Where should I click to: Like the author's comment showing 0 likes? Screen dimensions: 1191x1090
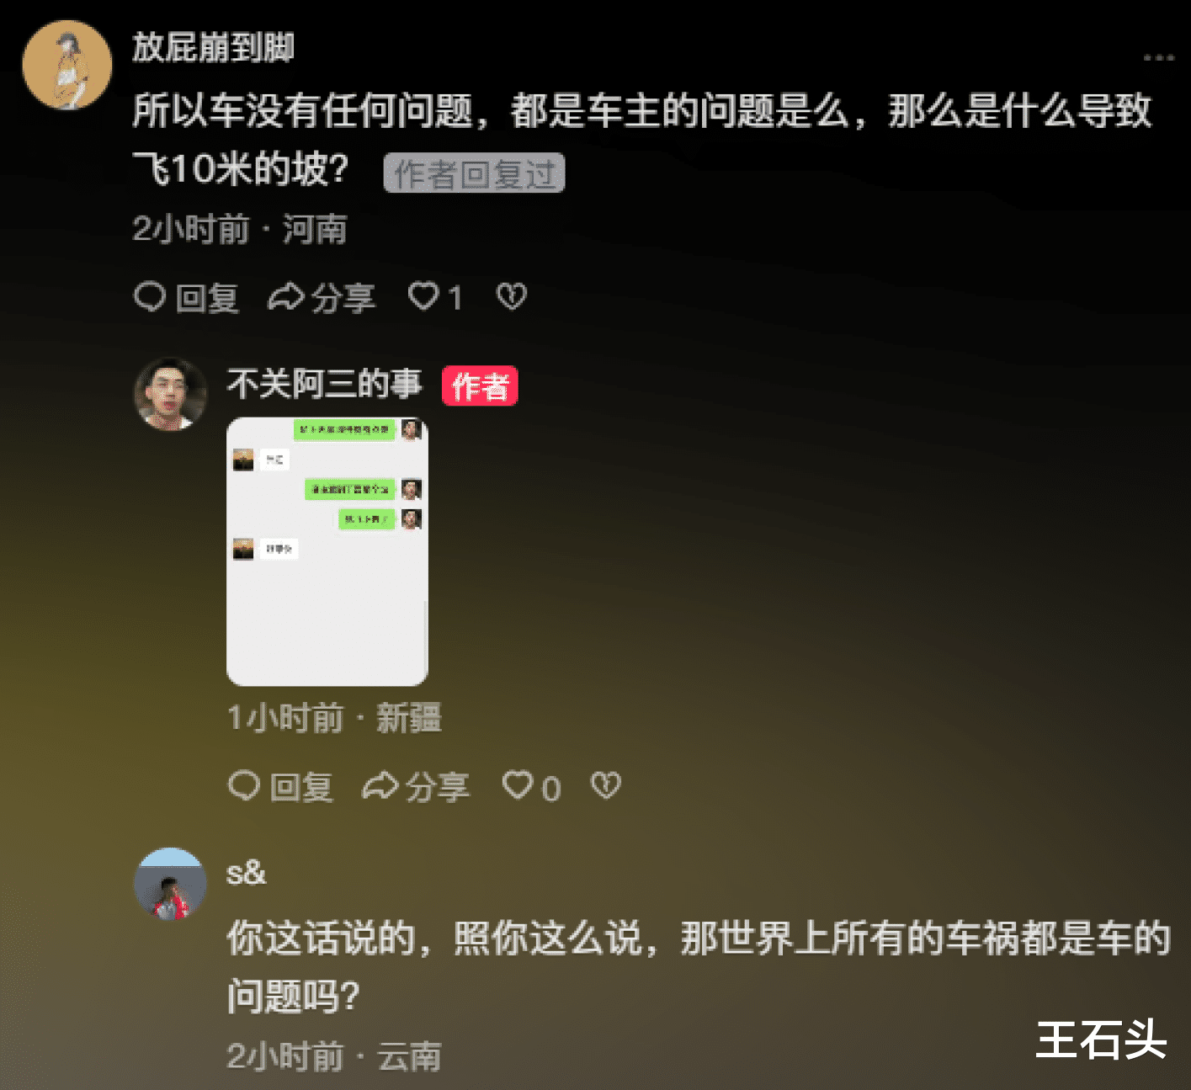click(x=518, y=785)
